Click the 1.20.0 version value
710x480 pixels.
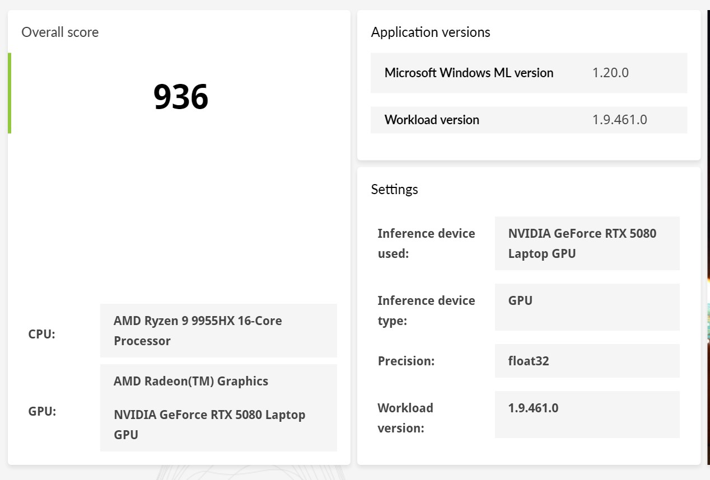click(610, 73)
